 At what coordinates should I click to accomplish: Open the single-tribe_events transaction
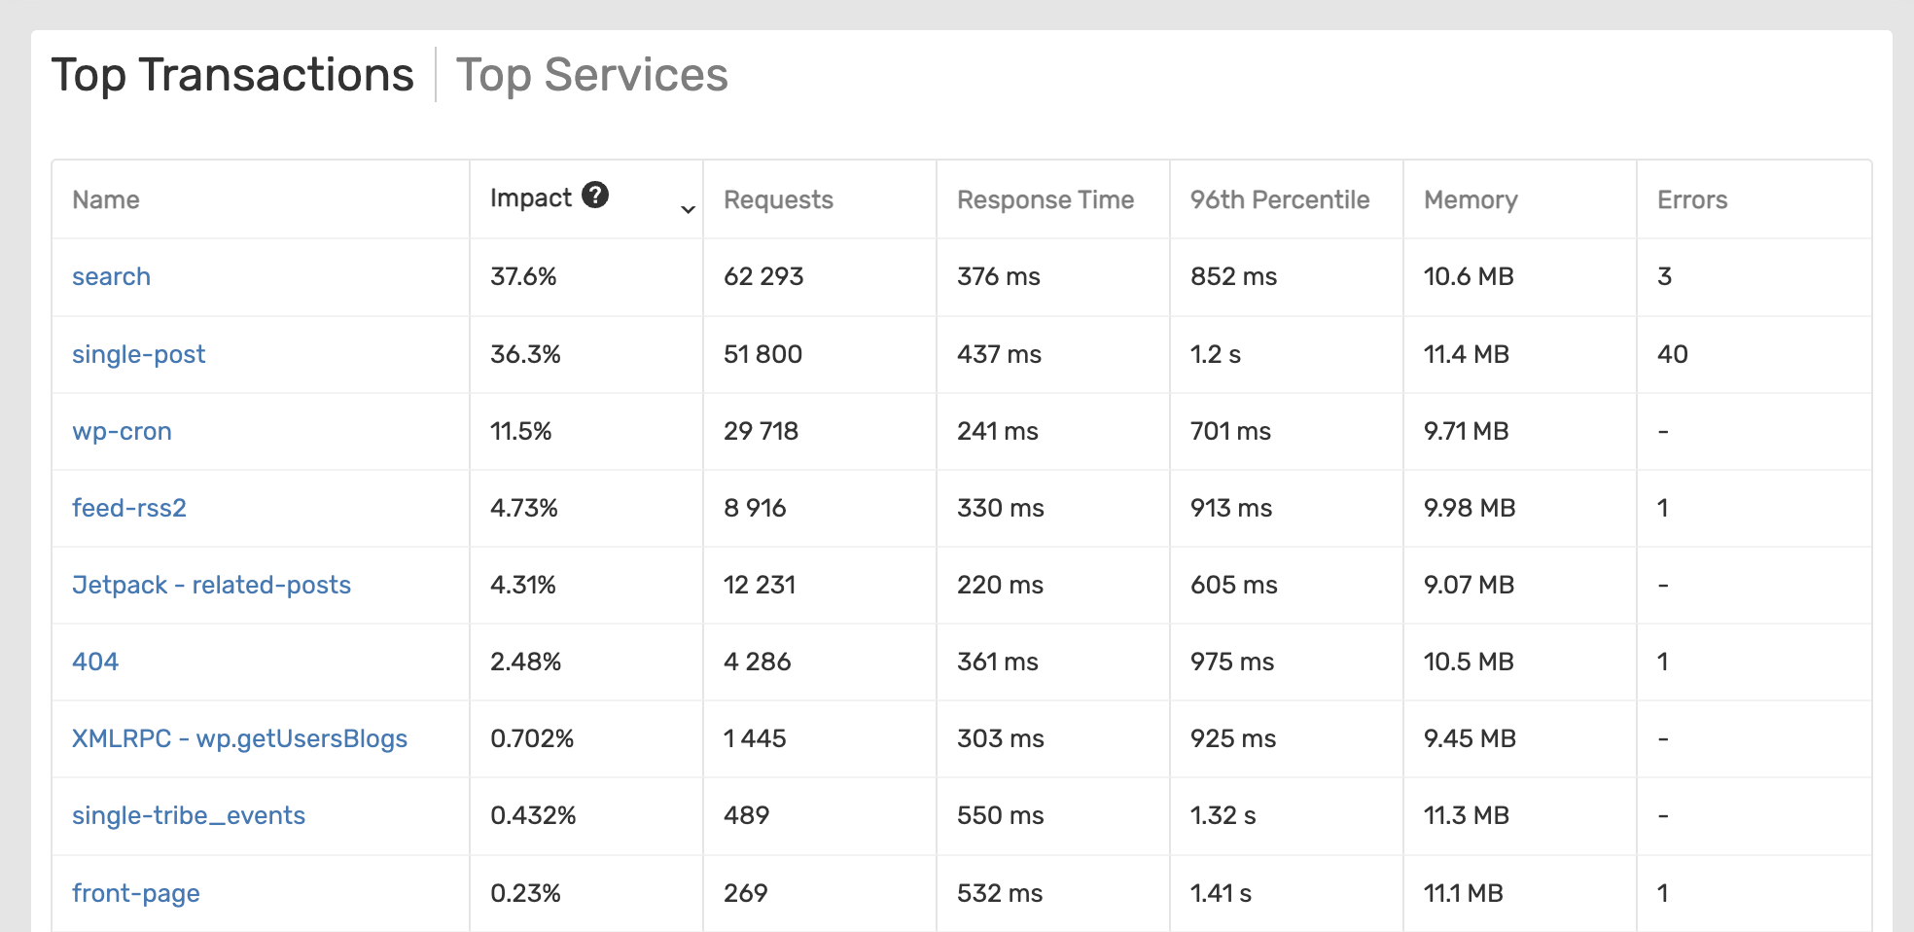tap(189, 815)
